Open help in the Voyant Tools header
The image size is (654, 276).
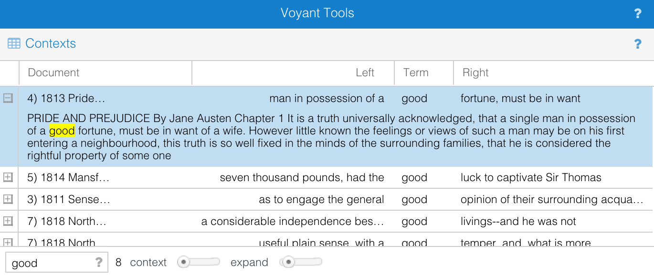point(638,13)
